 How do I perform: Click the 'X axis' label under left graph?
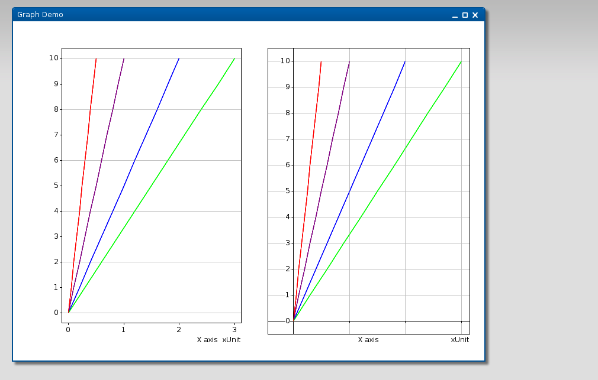point(207,340)
